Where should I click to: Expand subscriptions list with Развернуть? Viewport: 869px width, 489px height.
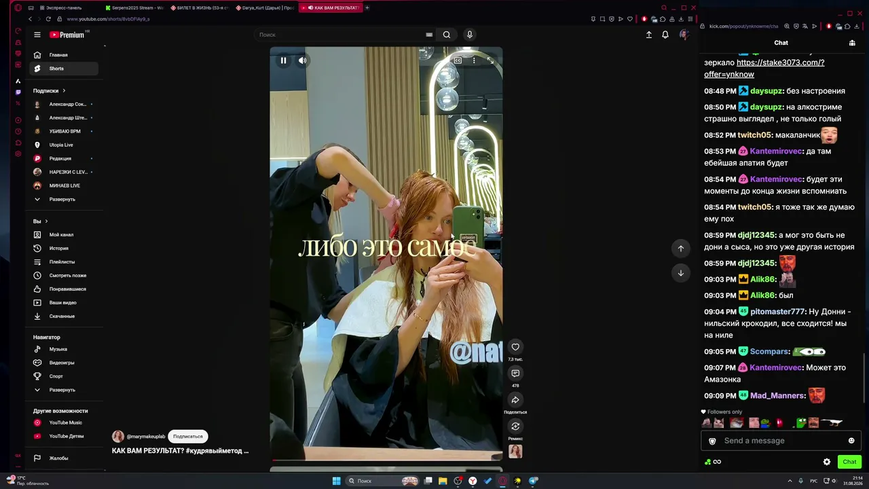coord(64,199)
